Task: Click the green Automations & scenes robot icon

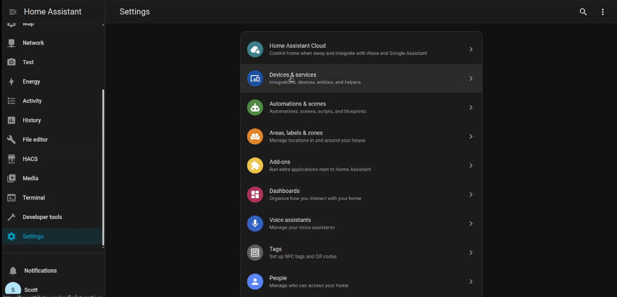Action: coord(255,107)
